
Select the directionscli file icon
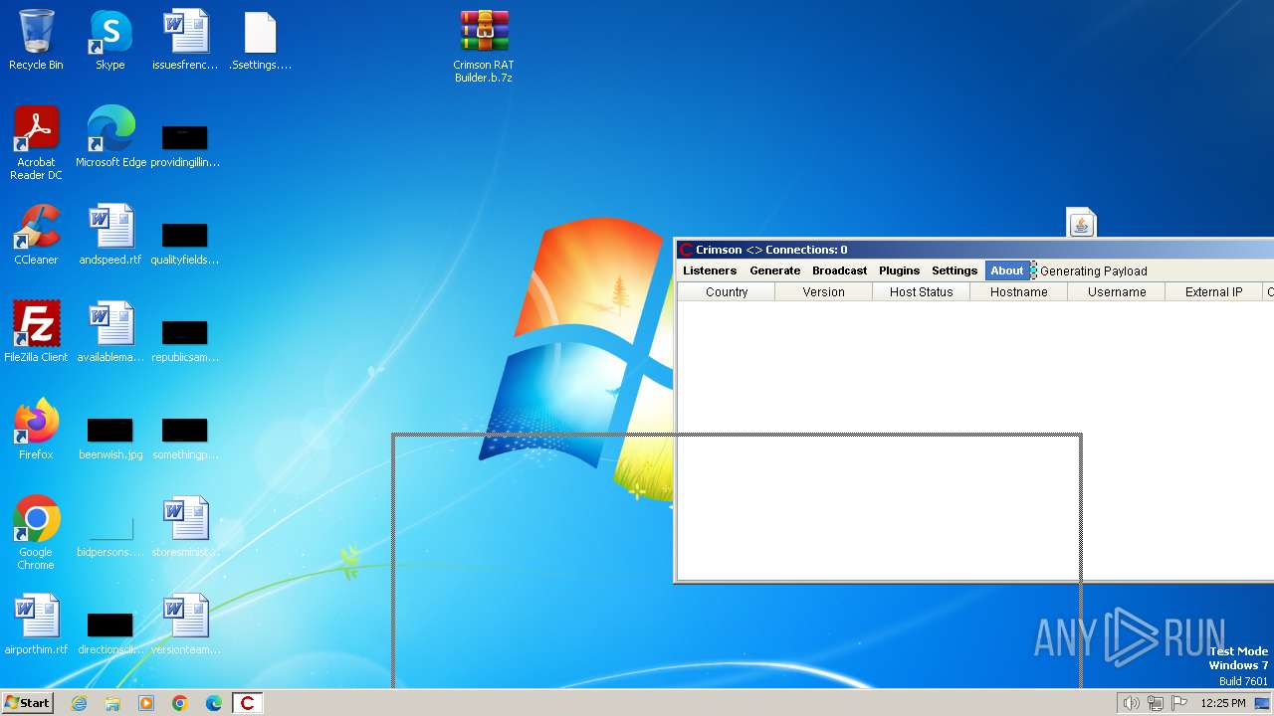[110, 632]
